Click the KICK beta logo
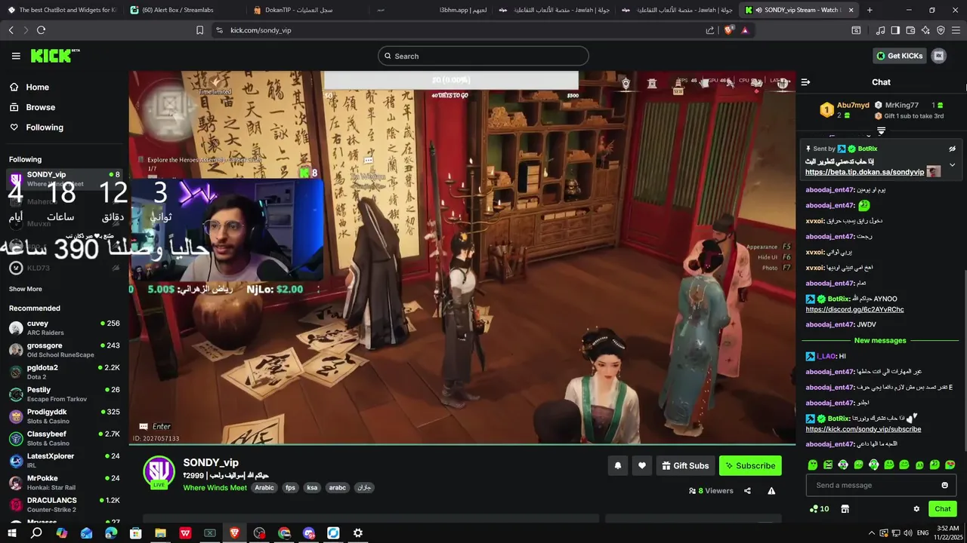967x543 pixels. point(55,56)
